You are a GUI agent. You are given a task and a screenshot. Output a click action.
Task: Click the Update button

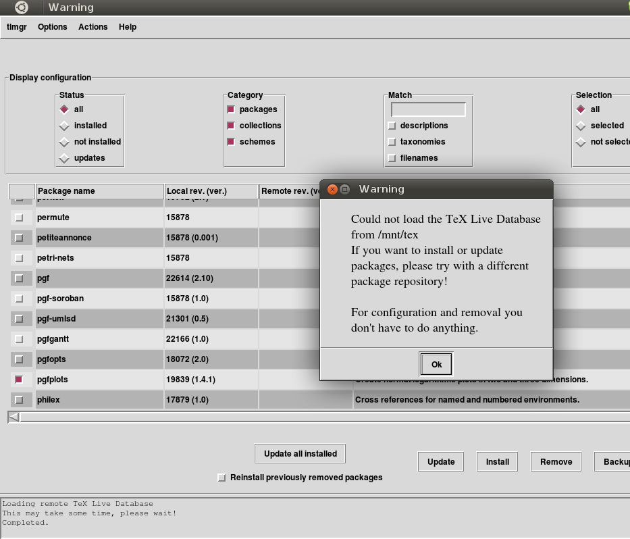click(x=441, y=462)
